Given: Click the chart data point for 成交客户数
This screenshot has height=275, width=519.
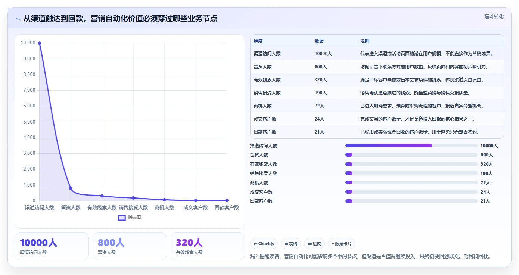Looking at the screenshot, I should (196, 200).
